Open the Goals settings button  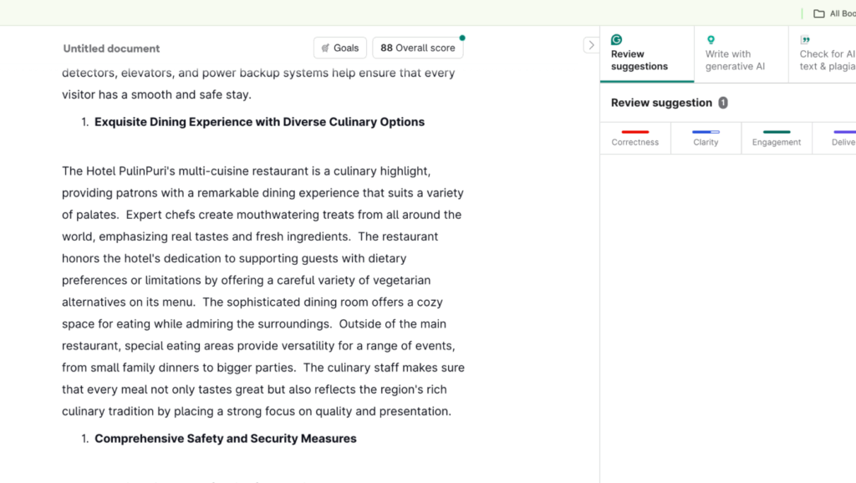point(340,48)
